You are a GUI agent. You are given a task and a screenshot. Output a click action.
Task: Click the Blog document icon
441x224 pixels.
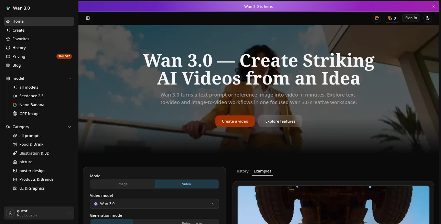(x=8, y=65)
